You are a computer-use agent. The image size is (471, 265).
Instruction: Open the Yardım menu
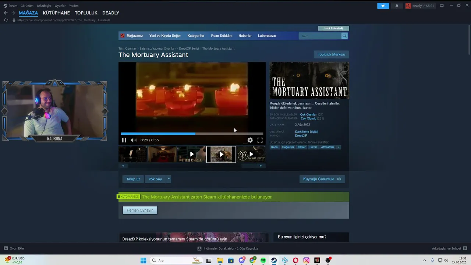(x=74, y=6)
